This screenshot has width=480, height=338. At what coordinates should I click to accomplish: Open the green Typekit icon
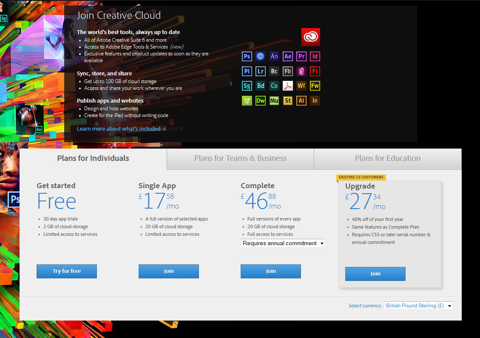point(247,100)
